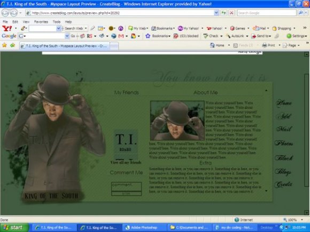This screenshot has height=232, width=310.
Task: Click the magnifier search button in the search box
Action: tap(301, 13)
